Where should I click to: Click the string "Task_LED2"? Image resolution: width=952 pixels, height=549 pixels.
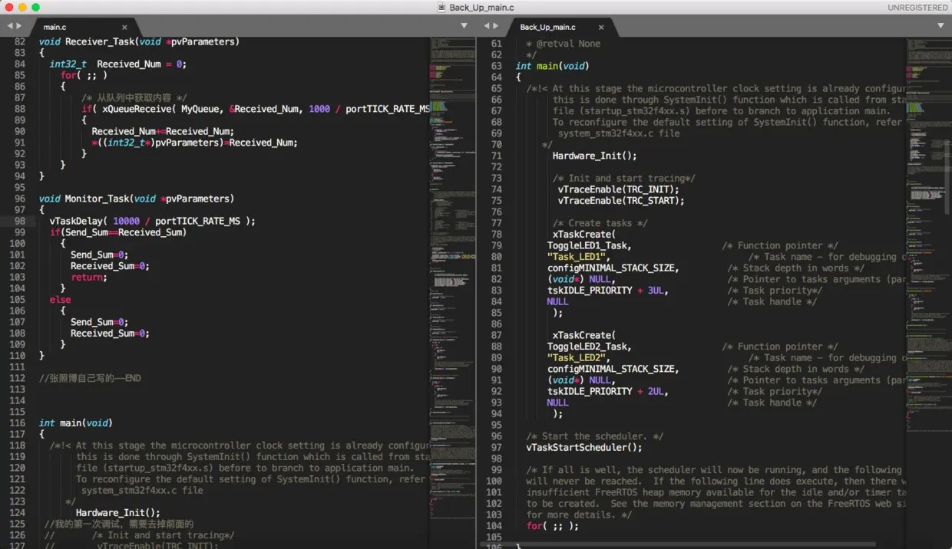click(577, 358)
